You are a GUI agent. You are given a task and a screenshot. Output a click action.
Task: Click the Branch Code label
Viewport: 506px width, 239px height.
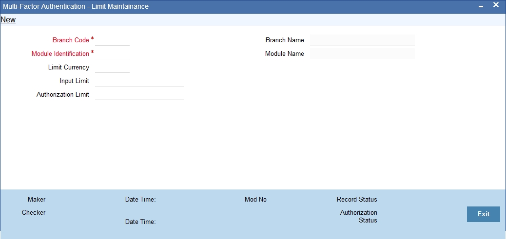point(71,40)
